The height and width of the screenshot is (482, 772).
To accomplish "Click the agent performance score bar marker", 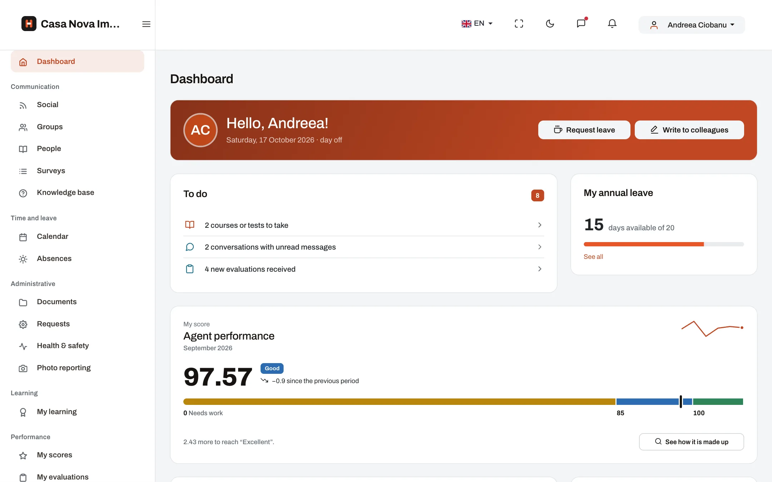I will 681,402.
